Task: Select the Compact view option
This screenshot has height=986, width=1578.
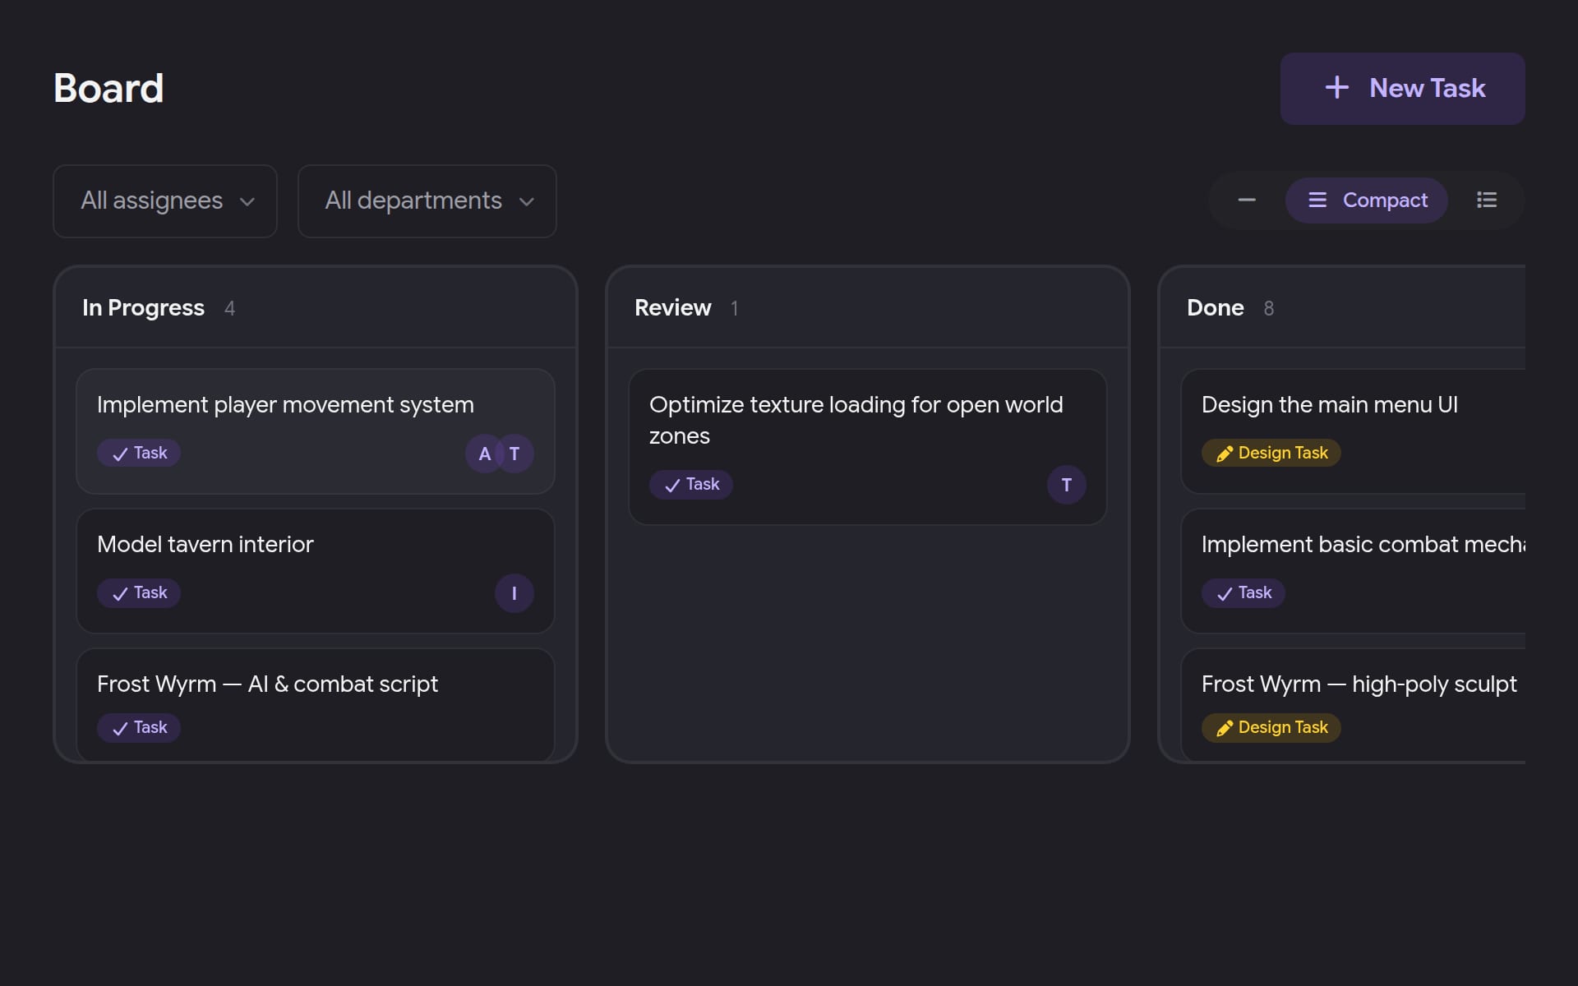Action: tap(1367, 200)
